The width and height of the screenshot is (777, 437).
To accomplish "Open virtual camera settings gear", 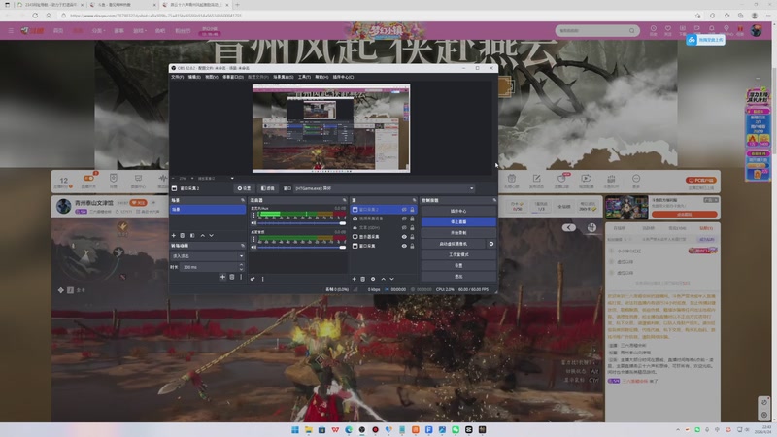I will click(x=491, y=244).
